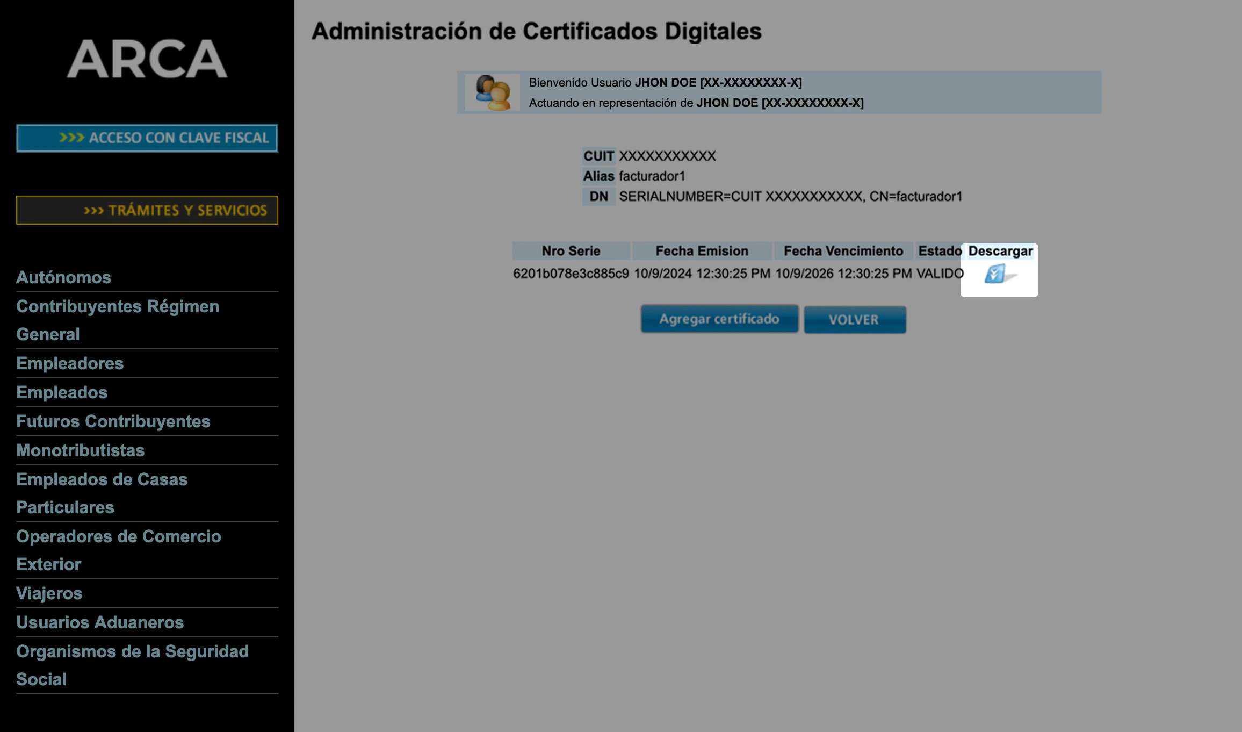Navigate to Futuros Contribuyentes

click(x=113, y=421)
